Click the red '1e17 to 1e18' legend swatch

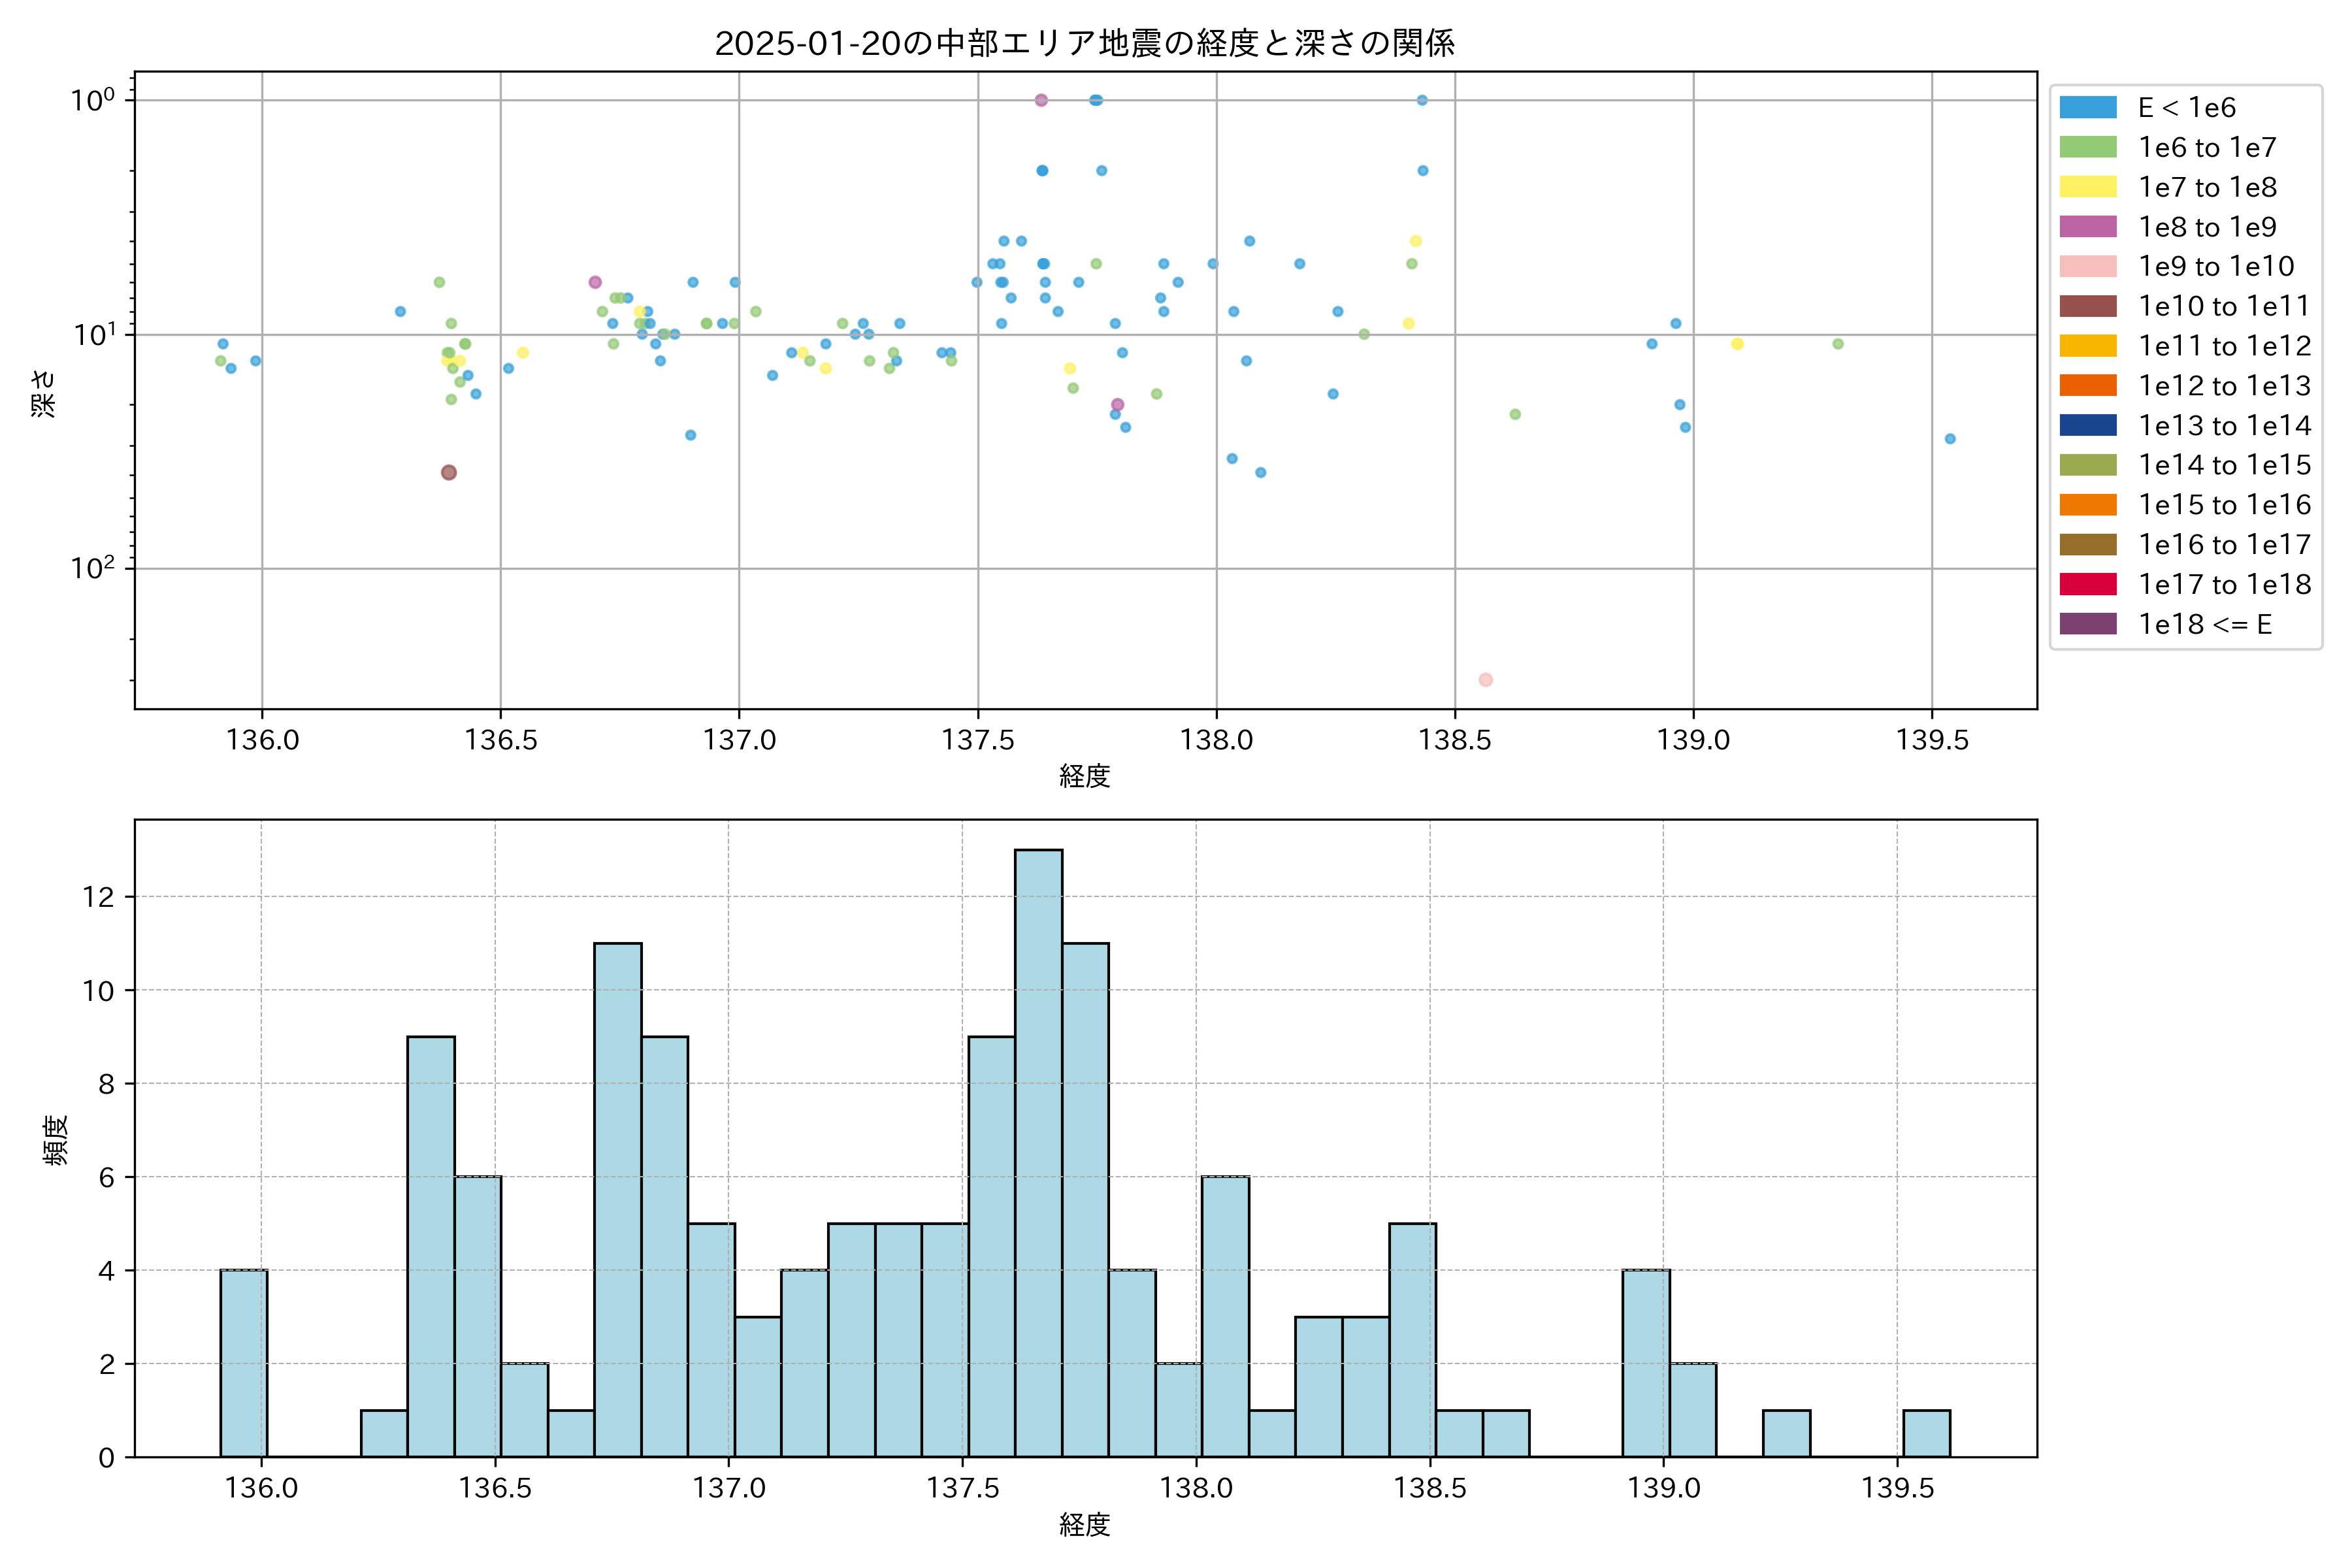(x=2088, y=584)
